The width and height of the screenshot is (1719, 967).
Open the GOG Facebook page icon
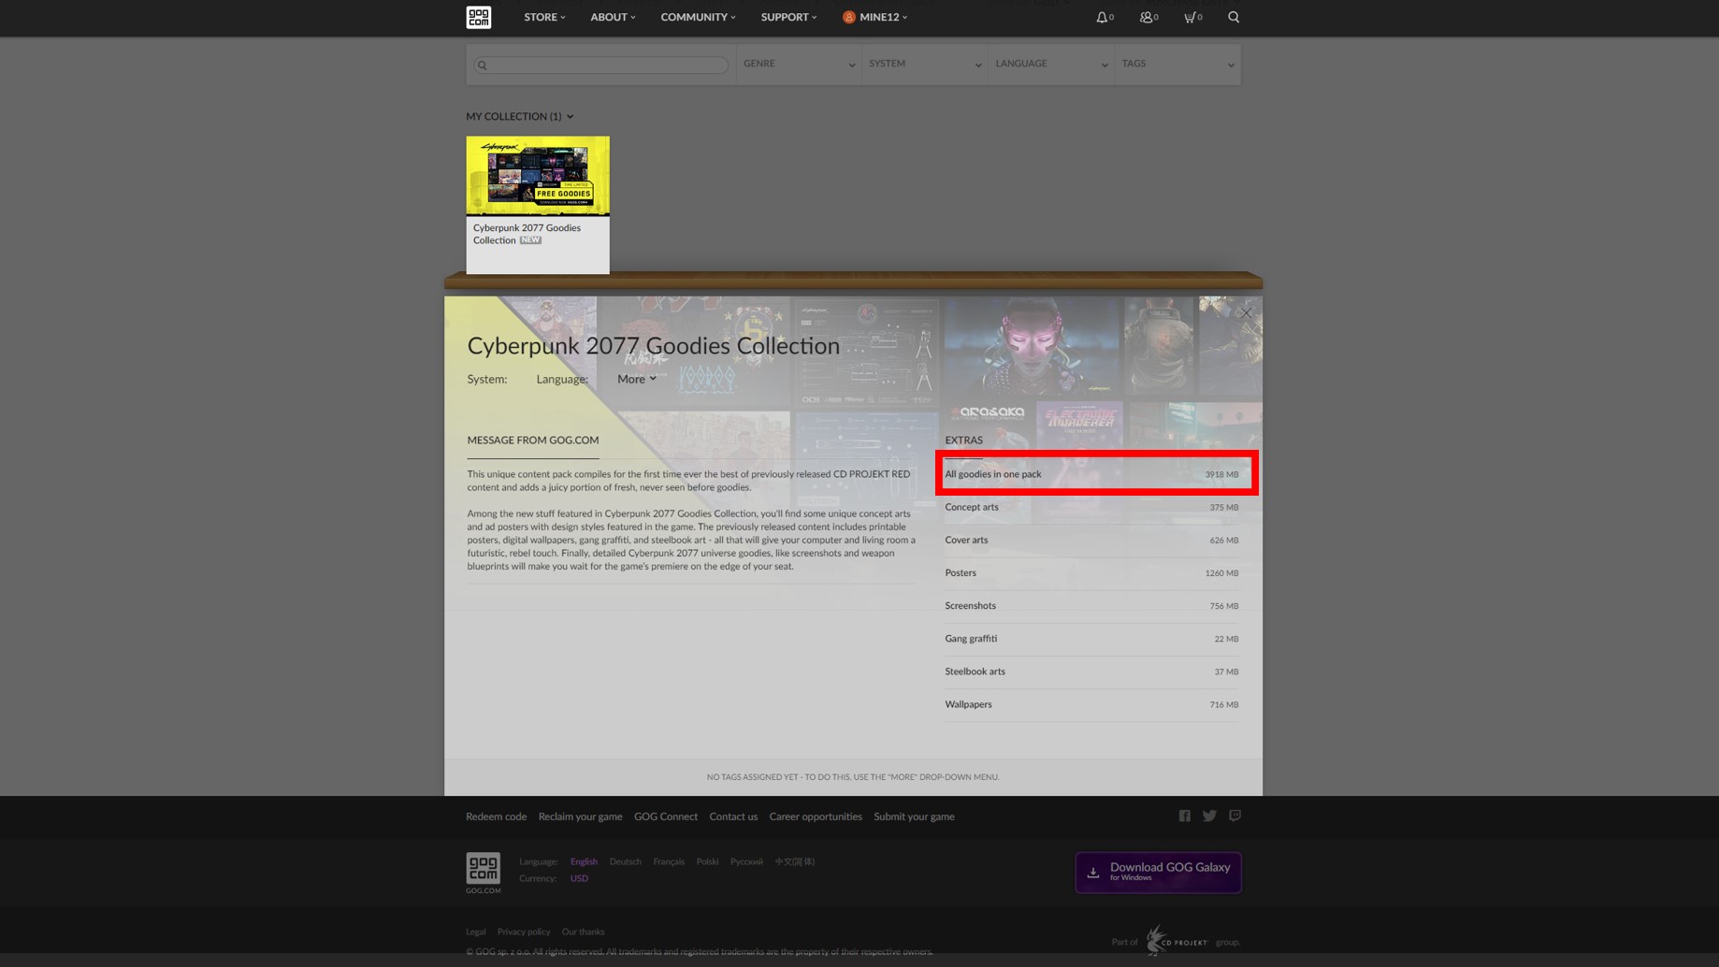(x=1184, y=816)
